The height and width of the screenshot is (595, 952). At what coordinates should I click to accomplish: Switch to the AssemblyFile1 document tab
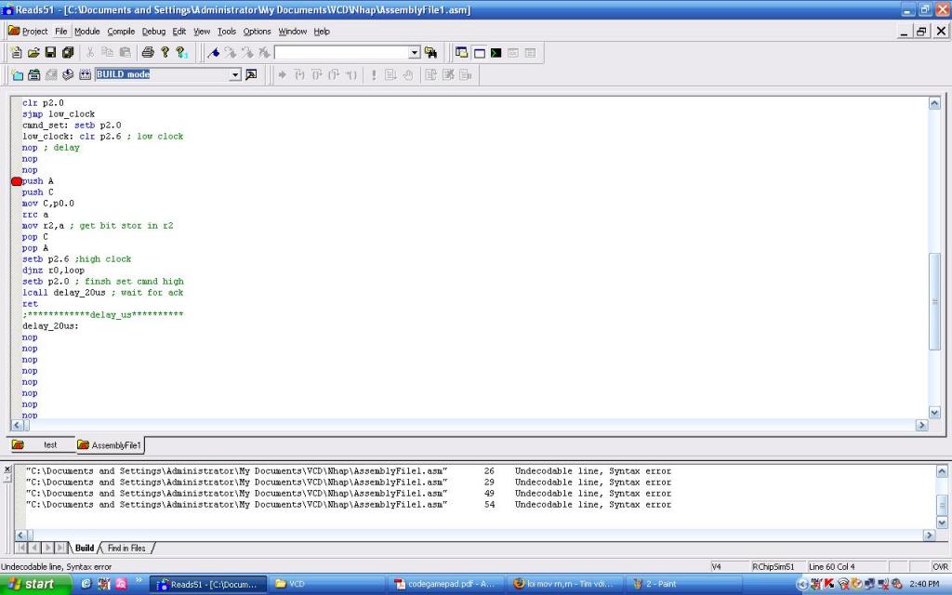coord(110,445)
